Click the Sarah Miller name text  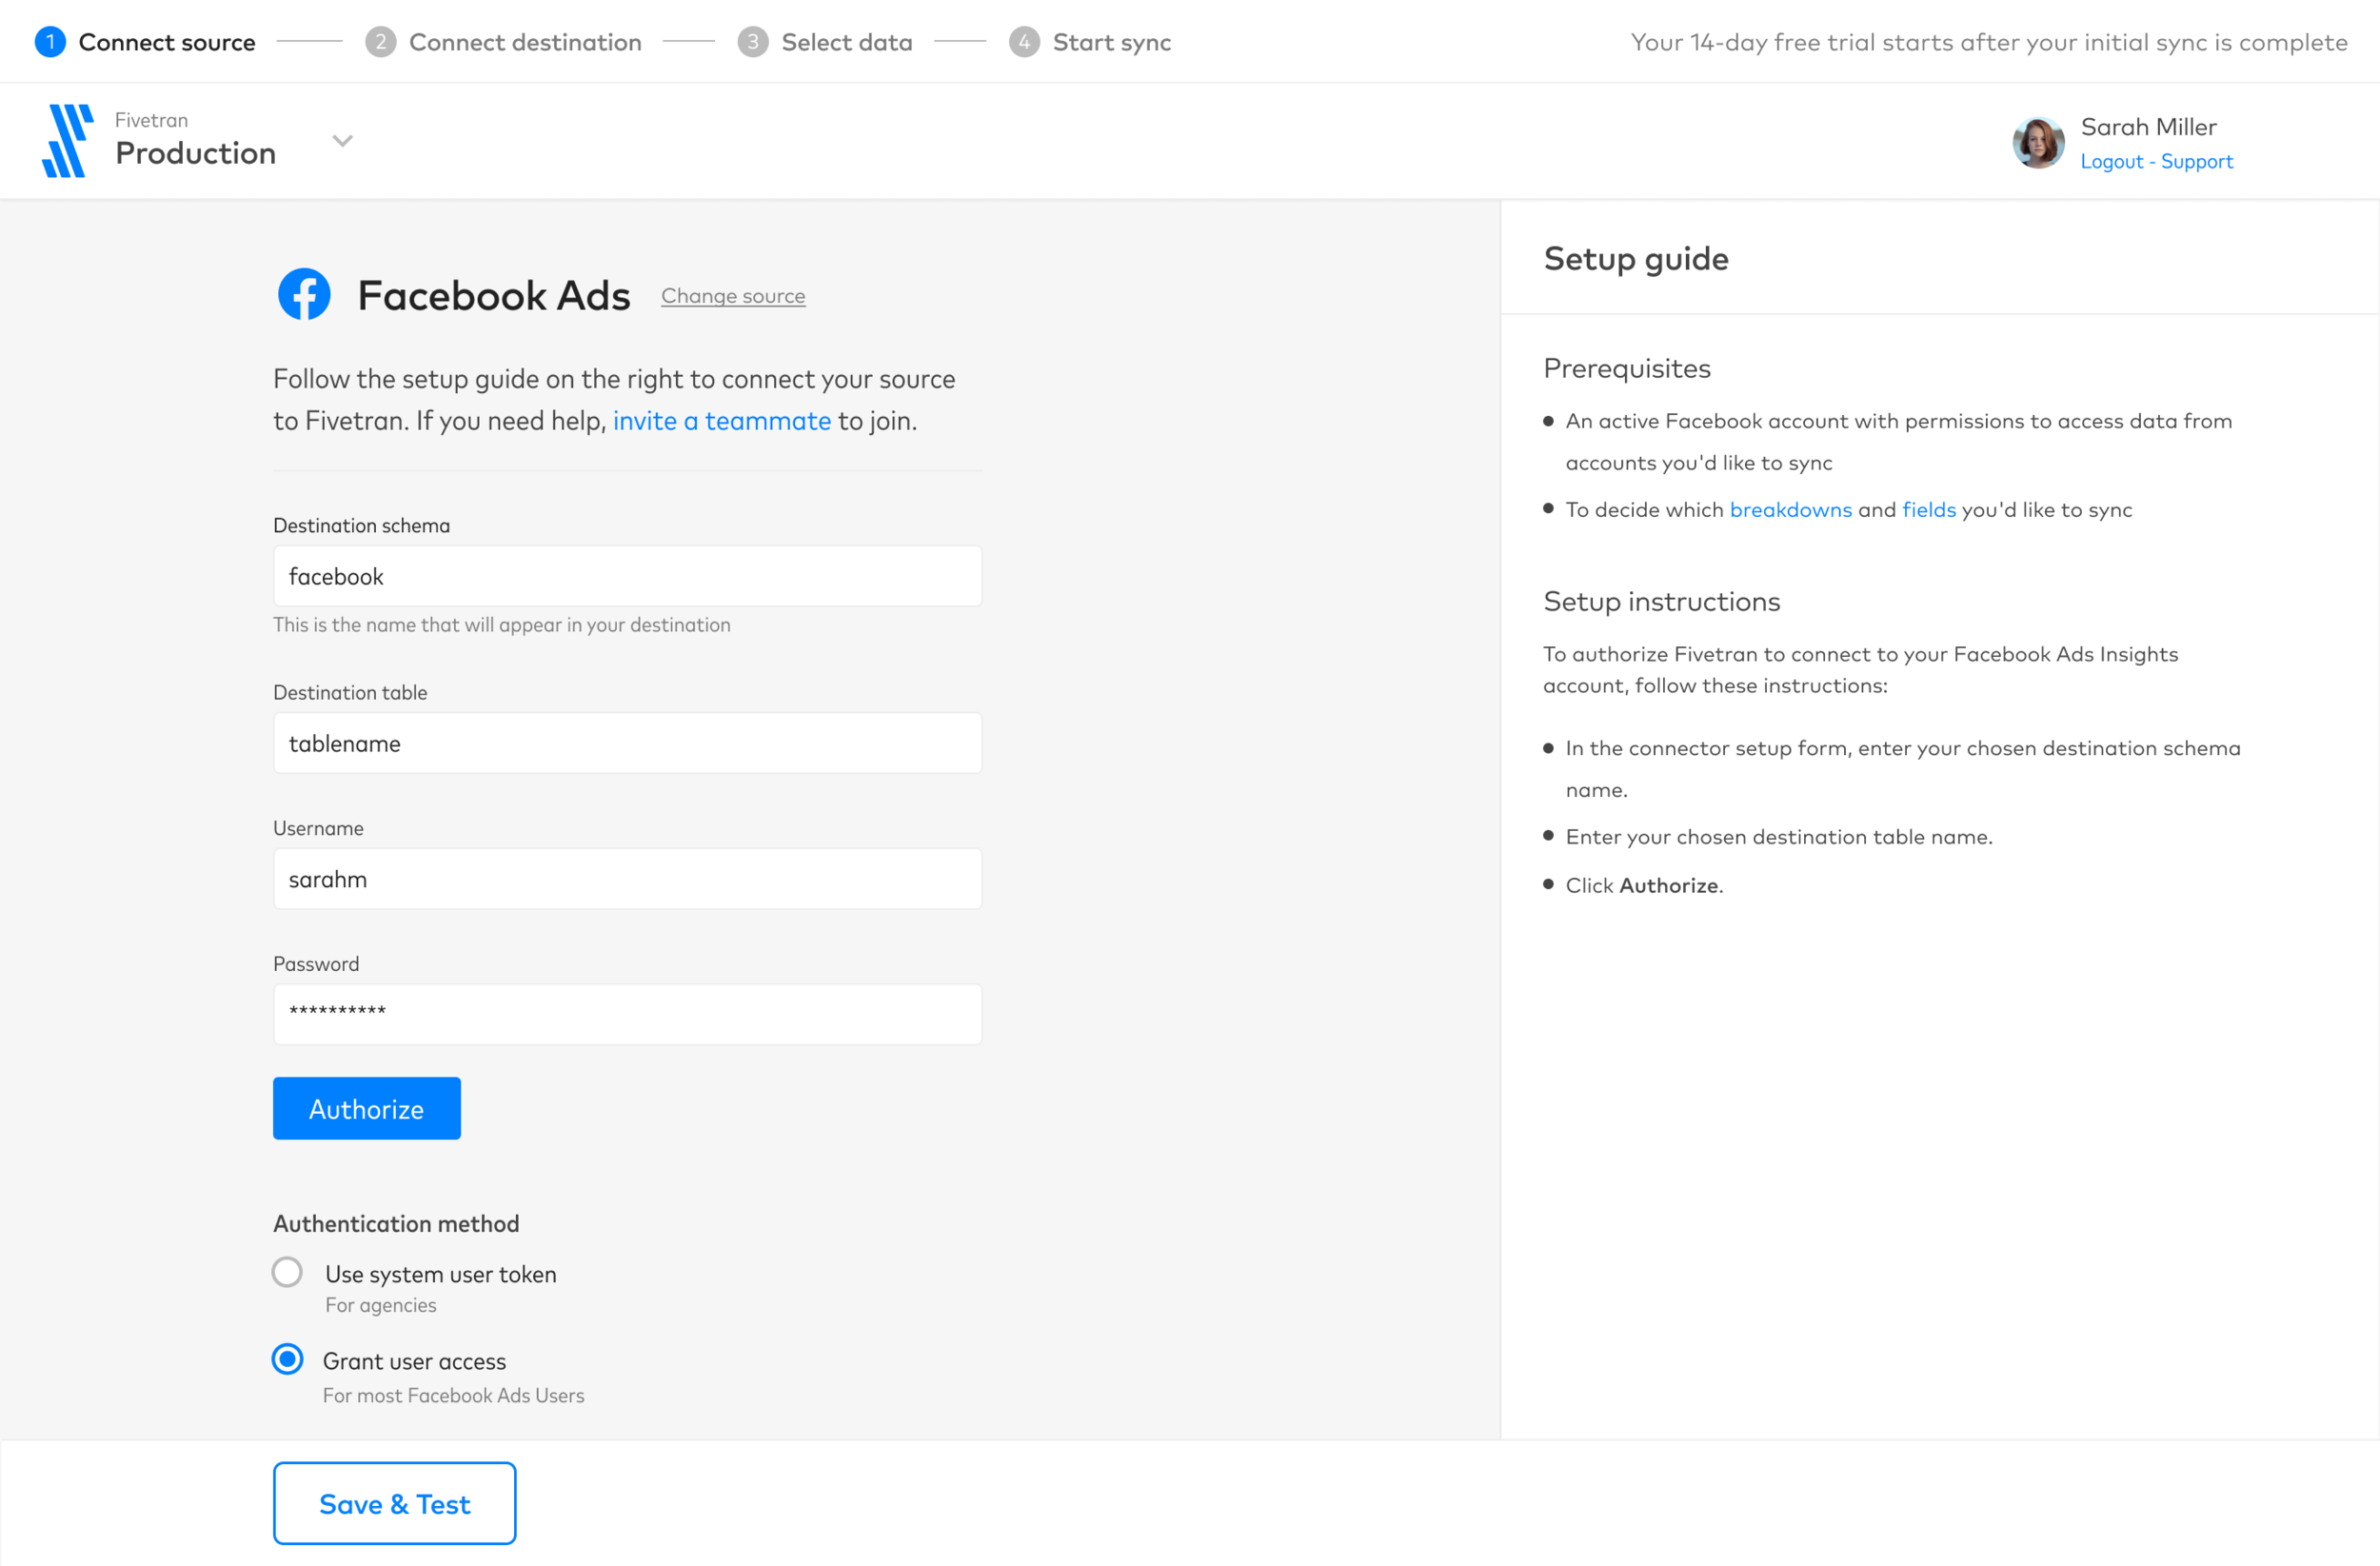pos(2148,127)
